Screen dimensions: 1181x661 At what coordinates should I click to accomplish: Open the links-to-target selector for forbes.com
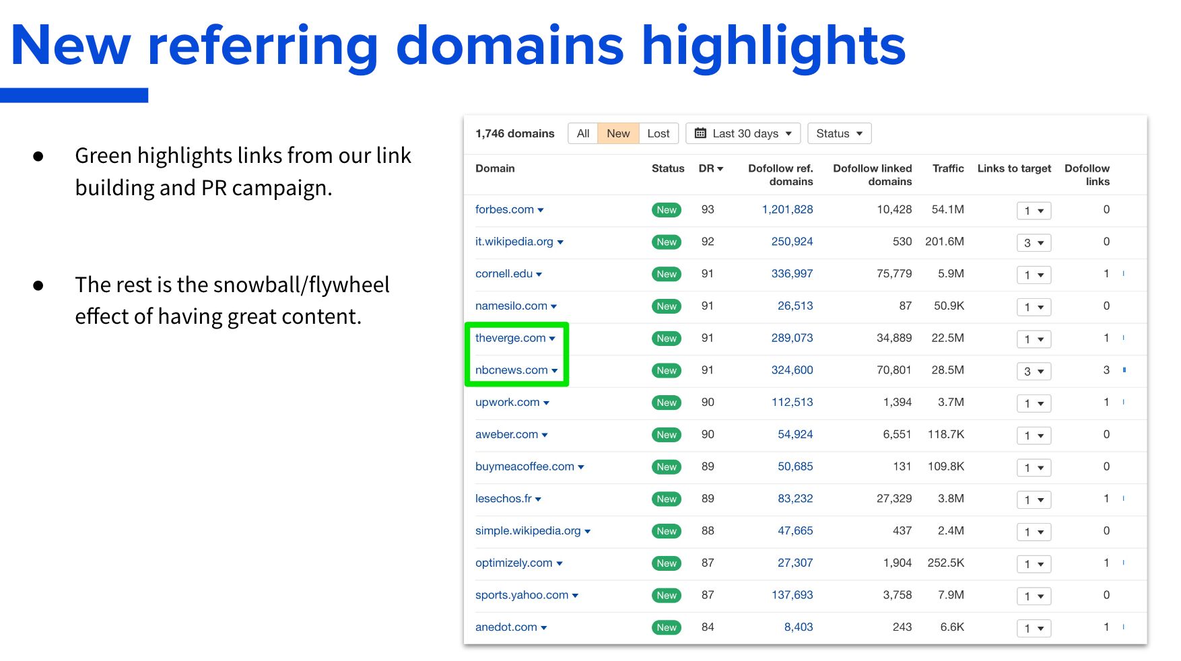[1034, 211]
